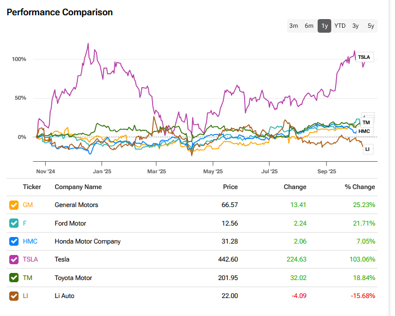The image size is (395, 316).
Task: Select the 6m time range
Action: click(x=309, y=26)
